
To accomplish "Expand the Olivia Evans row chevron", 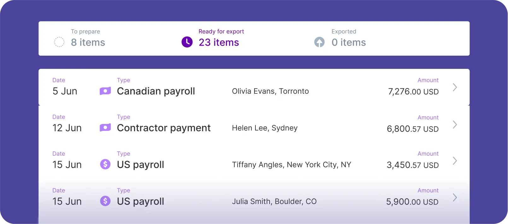I will point(455,87).
